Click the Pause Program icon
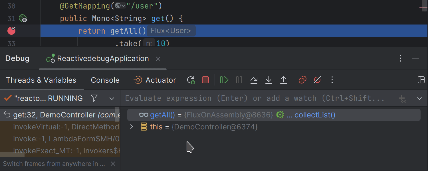The height and width of the screenshot is (171, 428). coord(239,80)
